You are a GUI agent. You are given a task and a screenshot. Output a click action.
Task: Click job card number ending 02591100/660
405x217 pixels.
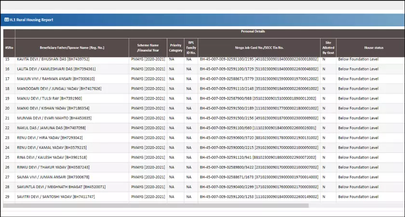point(258,128)
